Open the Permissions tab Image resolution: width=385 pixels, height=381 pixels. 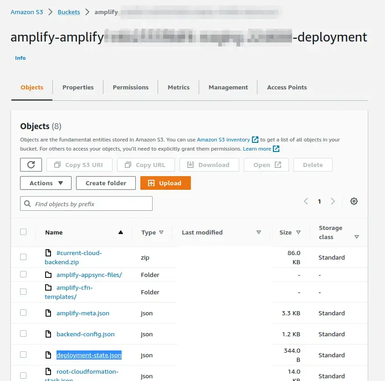pyautogui.click(x=131, y=87)
